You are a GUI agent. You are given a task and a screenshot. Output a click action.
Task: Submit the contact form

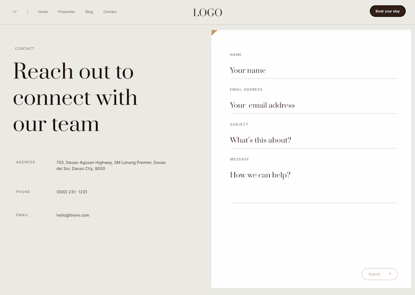[x=379, y=274]
